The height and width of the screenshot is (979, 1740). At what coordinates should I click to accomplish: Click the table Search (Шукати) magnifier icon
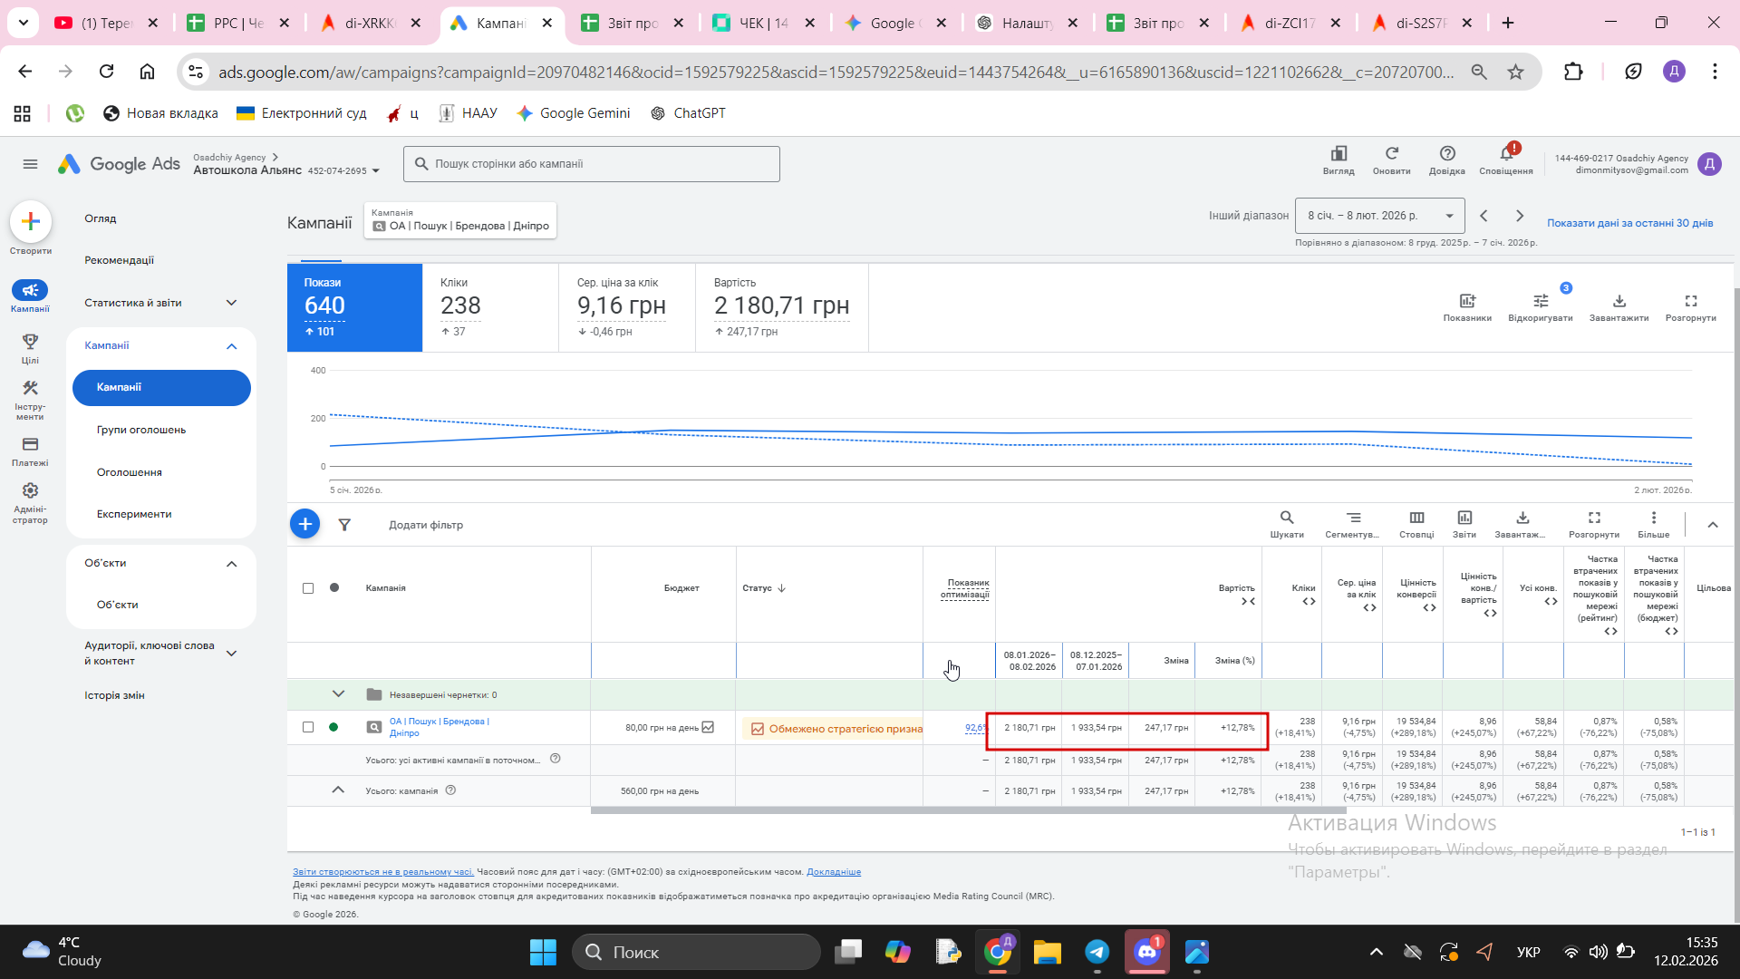1286,518
